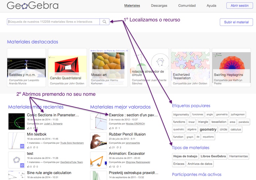The image size is (256, 180).
Task: Select the parabola tag
Action: point(243,122)
